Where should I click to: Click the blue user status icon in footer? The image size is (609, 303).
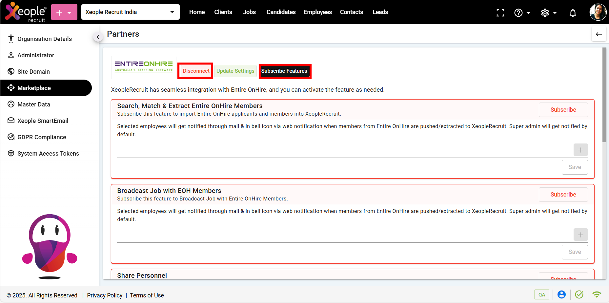561,294
